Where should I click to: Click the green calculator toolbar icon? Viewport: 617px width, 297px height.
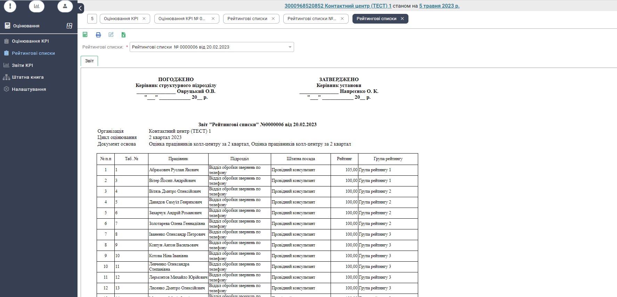pos(85,35)
